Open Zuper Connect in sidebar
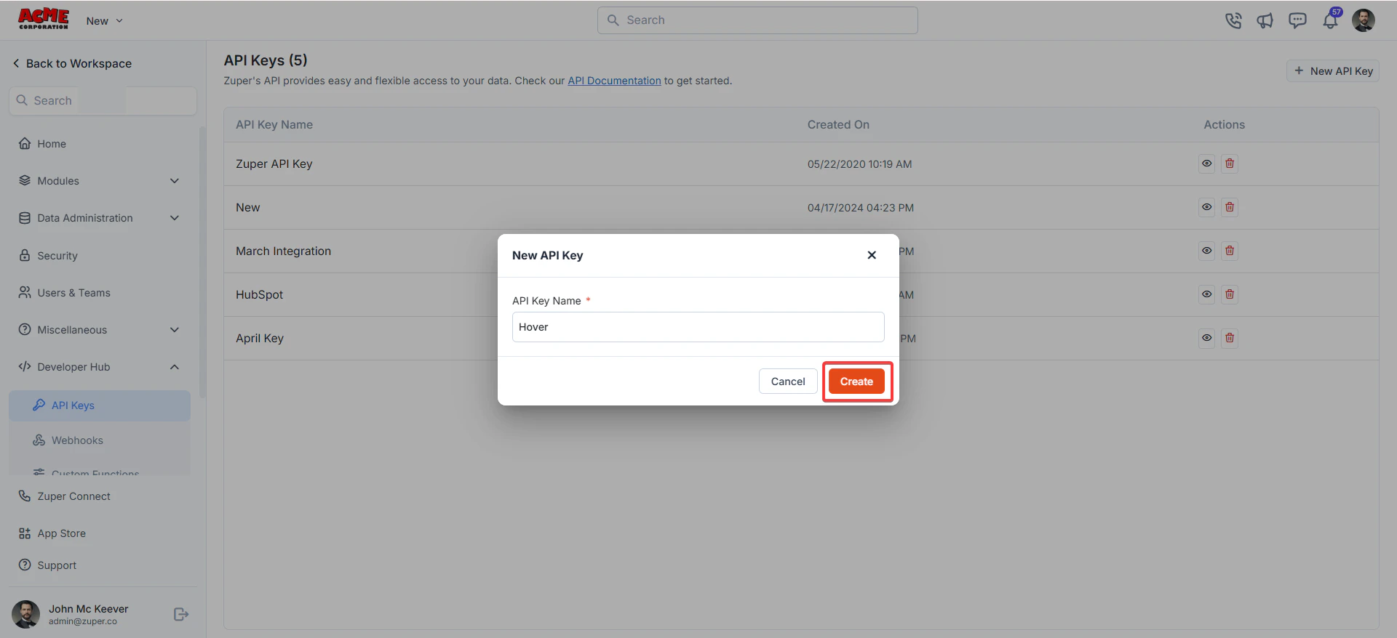Image resolution: width=1397 pixels, height=638 pixels. (65, 496)
